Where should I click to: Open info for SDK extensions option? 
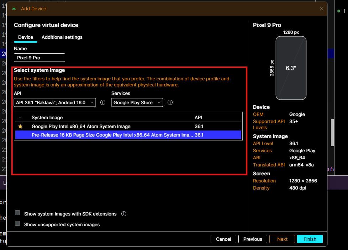pyautogui.click(x=123, y=214)
